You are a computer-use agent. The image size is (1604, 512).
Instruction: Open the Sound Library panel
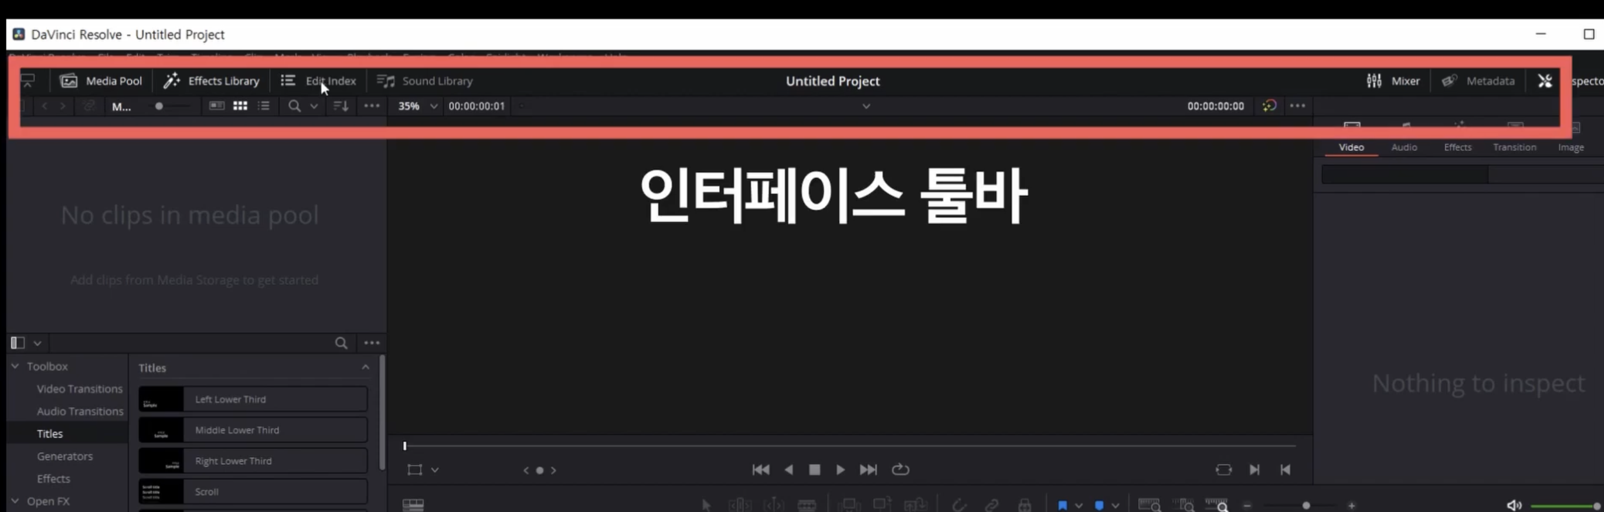pyautogui.click(x=425, y=81)
